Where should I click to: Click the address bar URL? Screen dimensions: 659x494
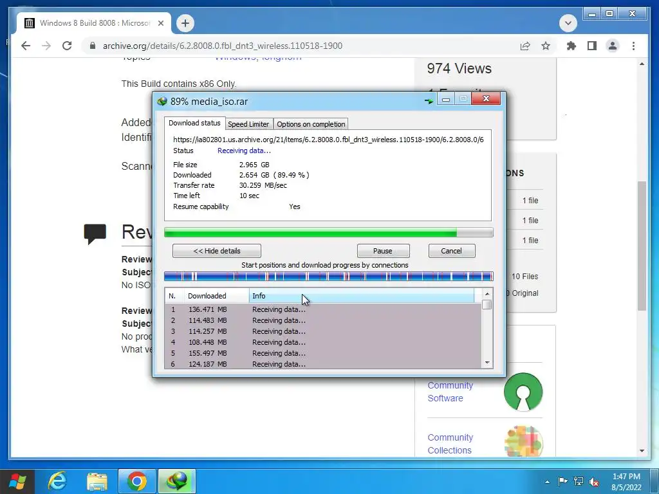coord(222,46)
